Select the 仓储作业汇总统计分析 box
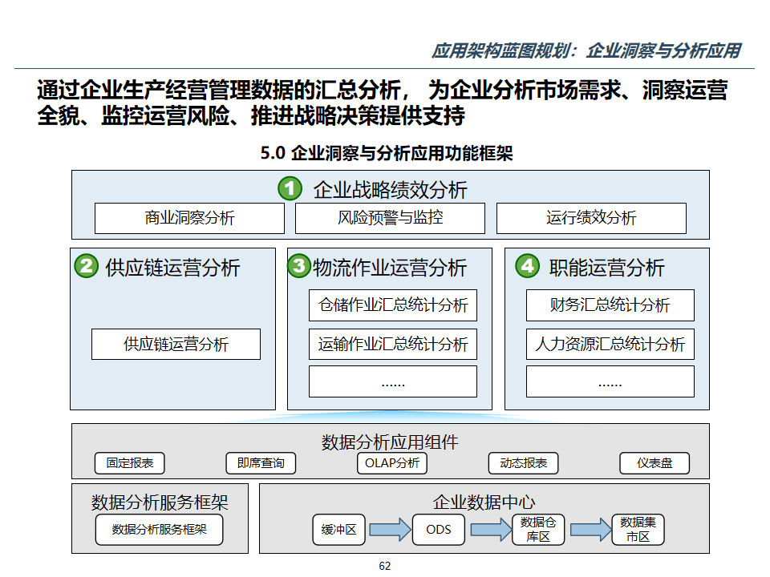This screenshot has height=577, width=770. (x=393, y=305)
